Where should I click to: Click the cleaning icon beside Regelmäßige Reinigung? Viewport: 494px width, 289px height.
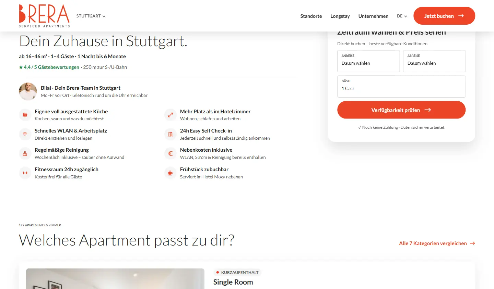tap(25, 153)
